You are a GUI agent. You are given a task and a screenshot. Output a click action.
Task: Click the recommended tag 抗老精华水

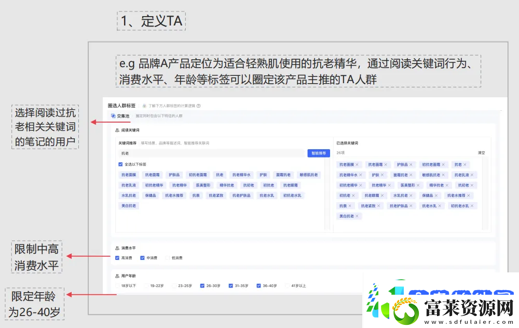pyautogui.click(x=241, y=175)
